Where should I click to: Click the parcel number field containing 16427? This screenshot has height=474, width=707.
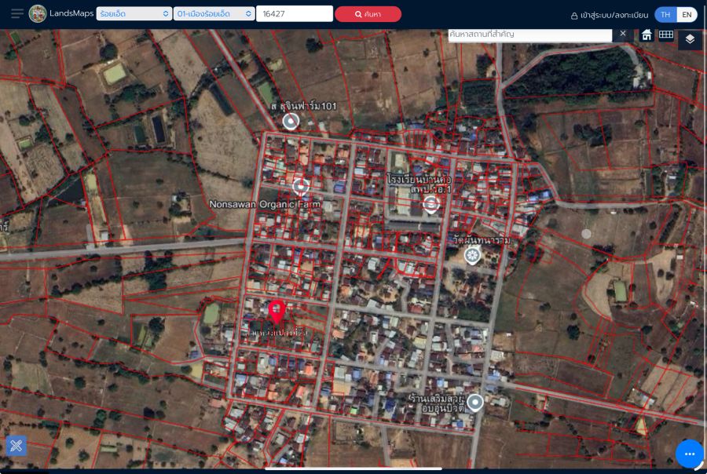click(295, 14)
